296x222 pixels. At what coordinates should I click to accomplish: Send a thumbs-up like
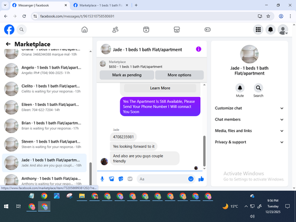point(201,179)
